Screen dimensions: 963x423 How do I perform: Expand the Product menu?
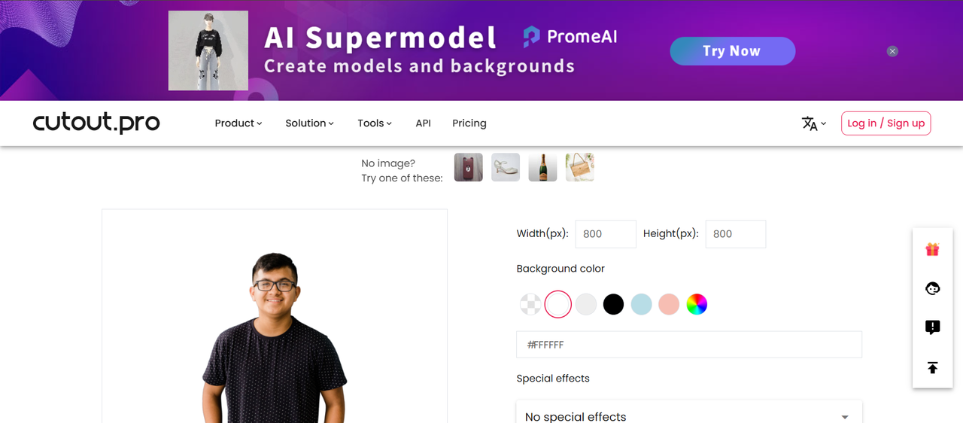[238, 123]
